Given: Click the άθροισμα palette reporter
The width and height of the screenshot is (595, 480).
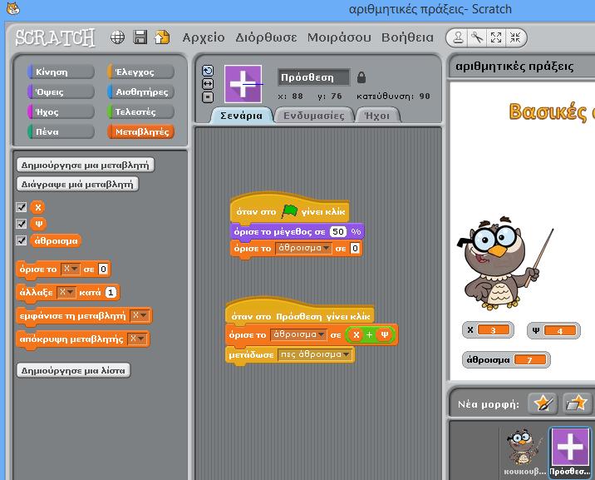Looking at the screenshot, I should point(56,240).
